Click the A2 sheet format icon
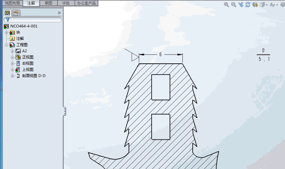This screenshot has height=169, width=285. click(18, 51)
